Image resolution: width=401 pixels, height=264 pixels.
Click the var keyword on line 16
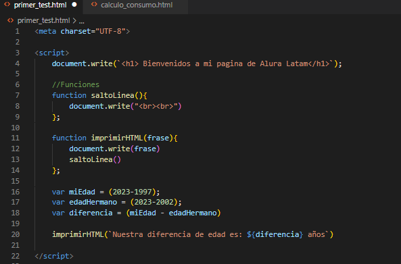pyautogui.click(x=58, y=192)
